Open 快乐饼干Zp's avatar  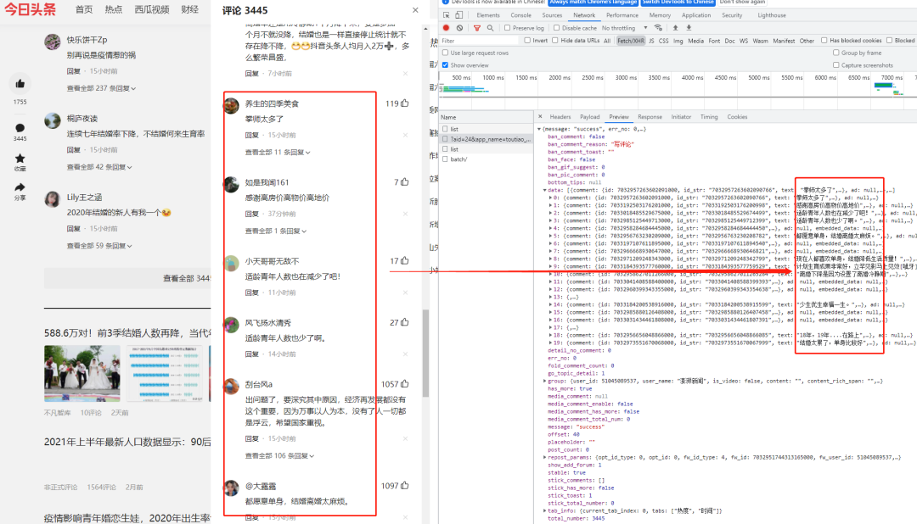53,42
